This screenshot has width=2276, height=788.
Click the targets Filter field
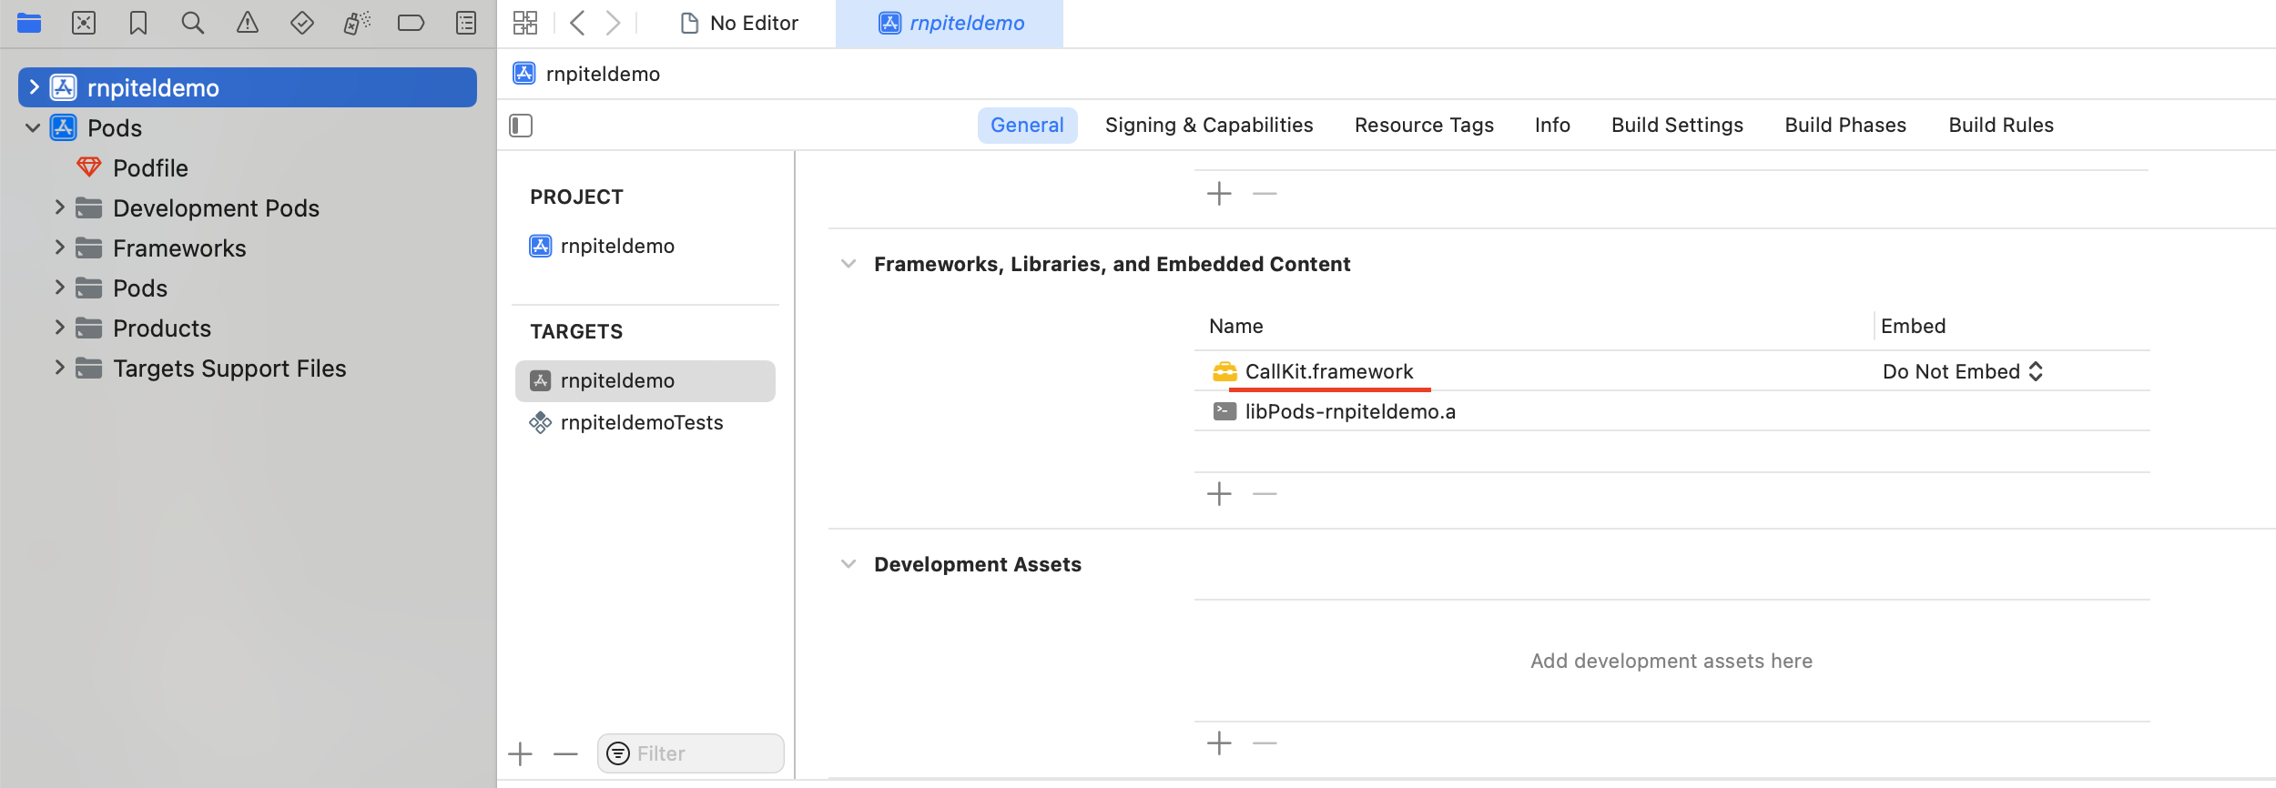click(x=690, y=753)
